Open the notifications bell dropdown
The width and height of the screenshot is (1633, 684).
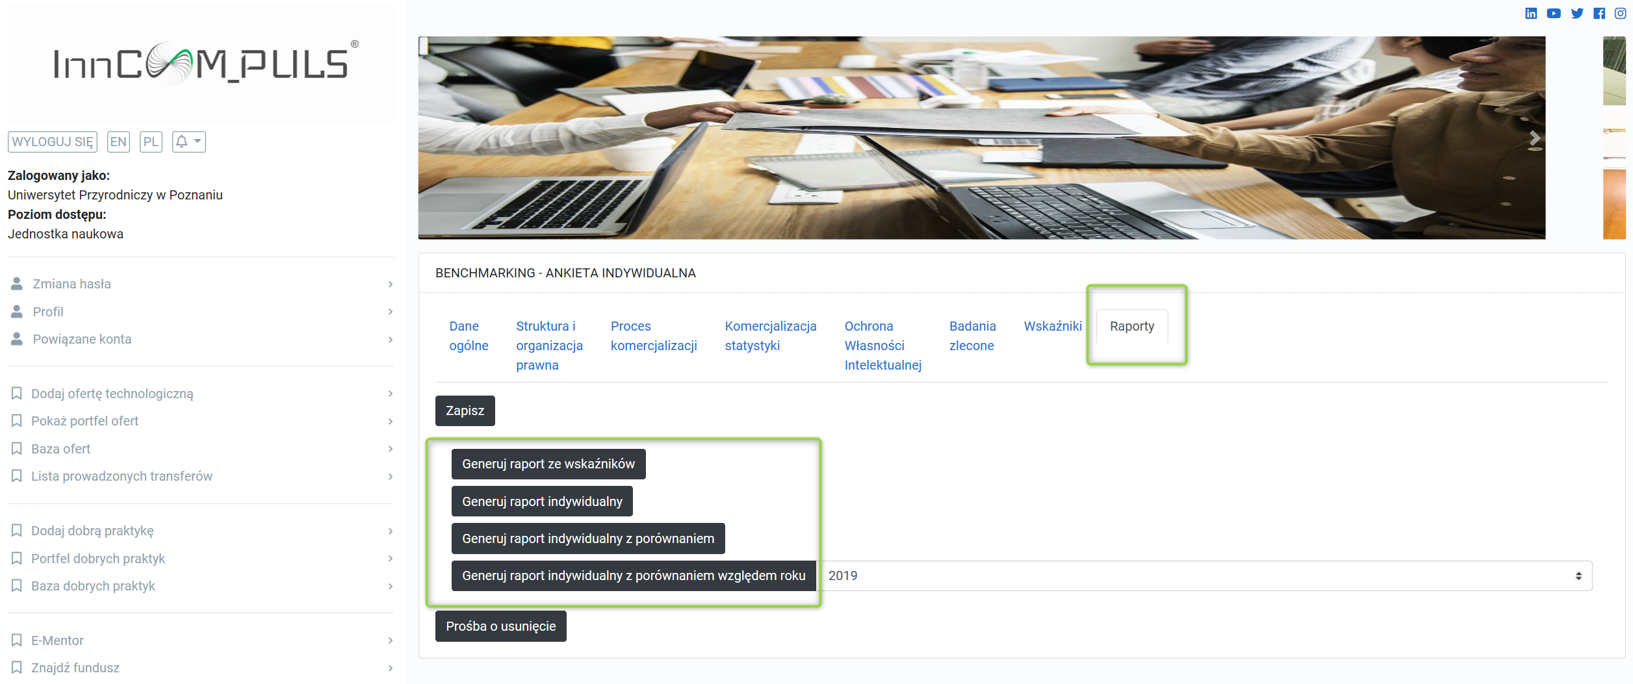coord(188,142)
